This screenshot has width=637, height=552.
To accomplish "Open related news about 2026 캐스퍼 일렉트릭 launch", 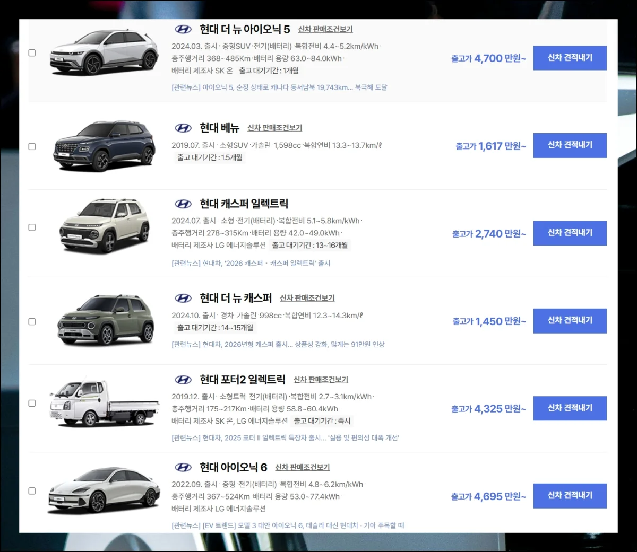I will [251, 263].
